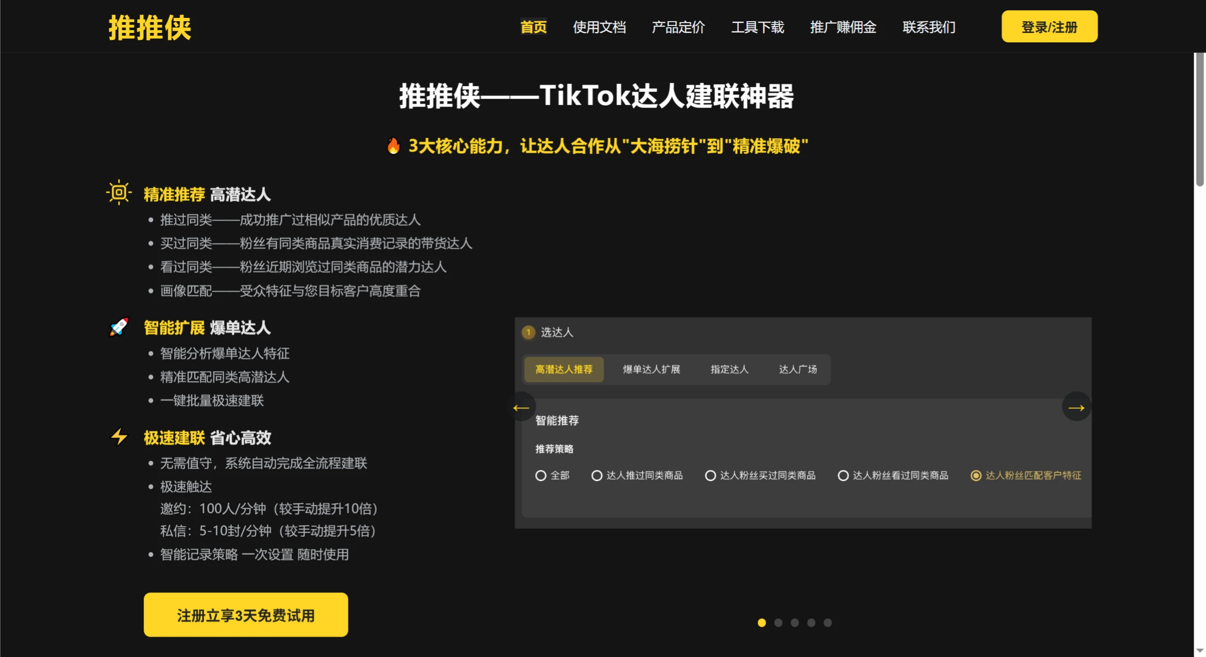The height and width of the screenshot is (657, 1206).
Task: Select the third carousel pagination dot
Action: pos(795,623)
